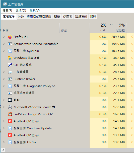Click the 13.0 MB memory value
Viewport: 134px width, 153px height.
tap(119, 142)
